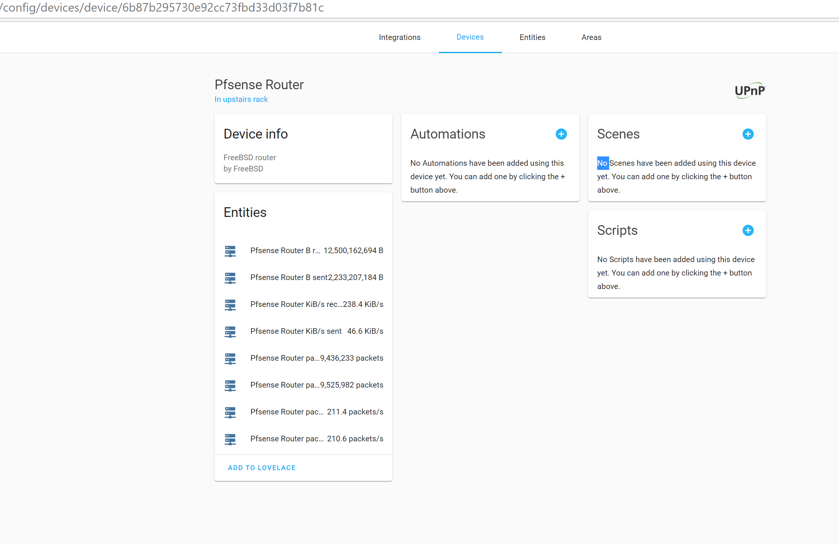Open Pfsense Router B sent entity

click(303, 277)
